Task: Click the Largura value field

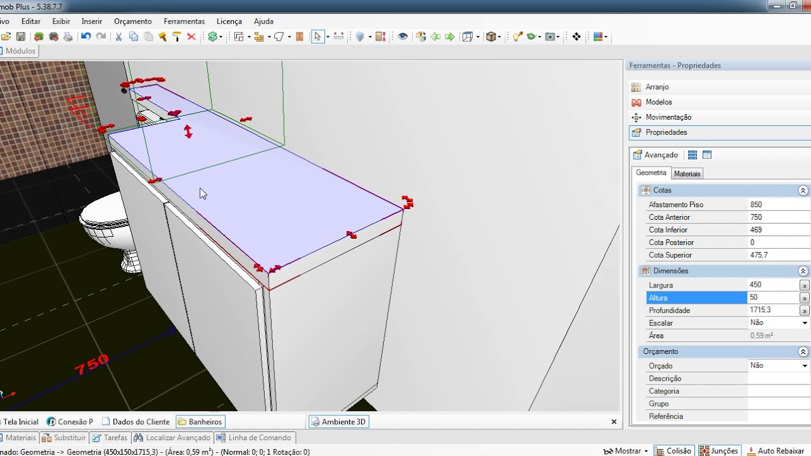Action: click(x=773, y=285)
